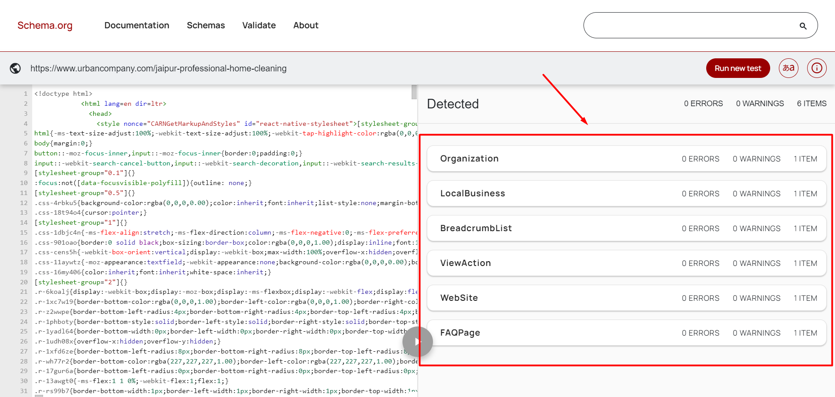Click the 0 ERRORS summary count

[703, 104]
